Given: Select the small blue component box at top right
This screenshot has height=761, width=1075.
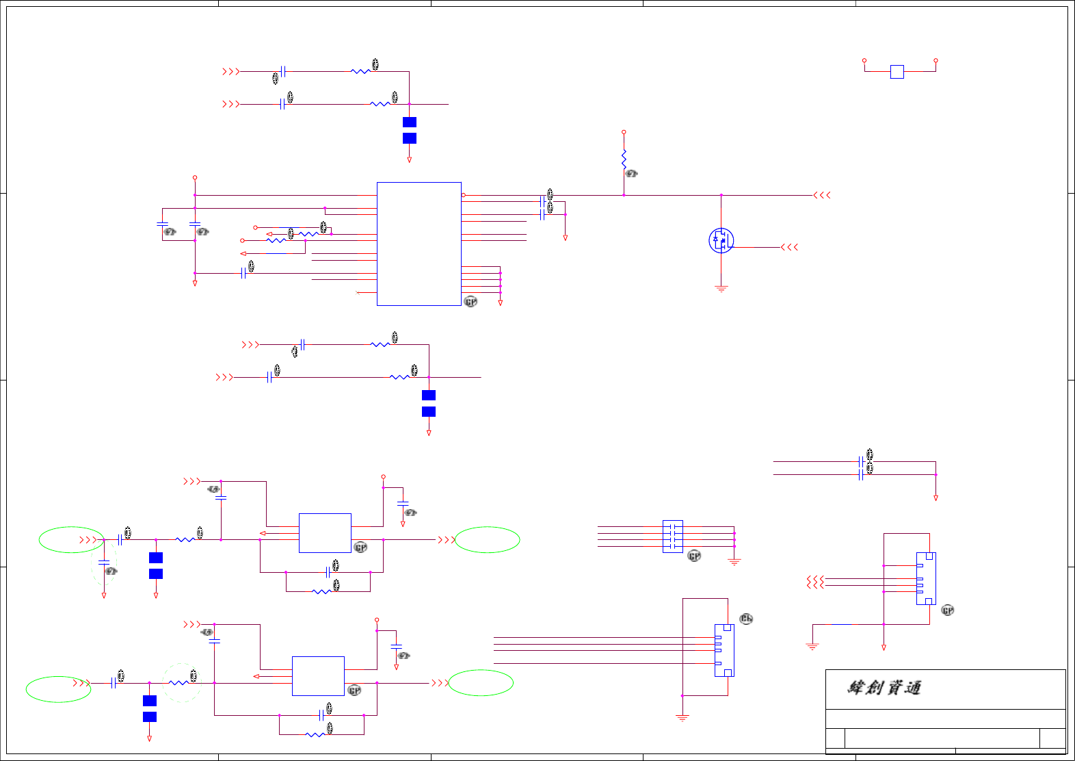Looking at the screenshot, I should pos(897,71).
